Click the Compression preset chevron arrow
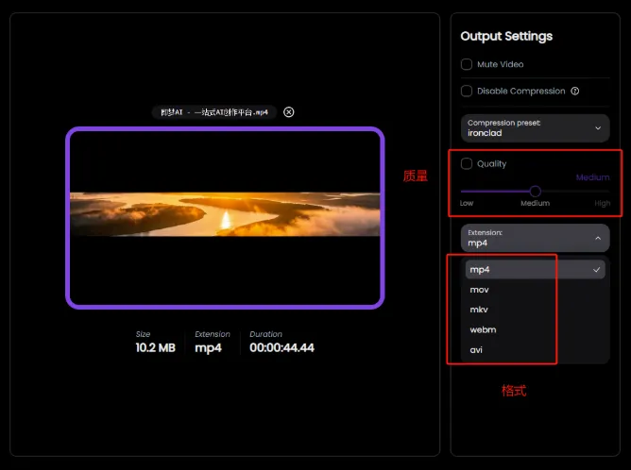 pyautogui.click(x=598, y=128)
